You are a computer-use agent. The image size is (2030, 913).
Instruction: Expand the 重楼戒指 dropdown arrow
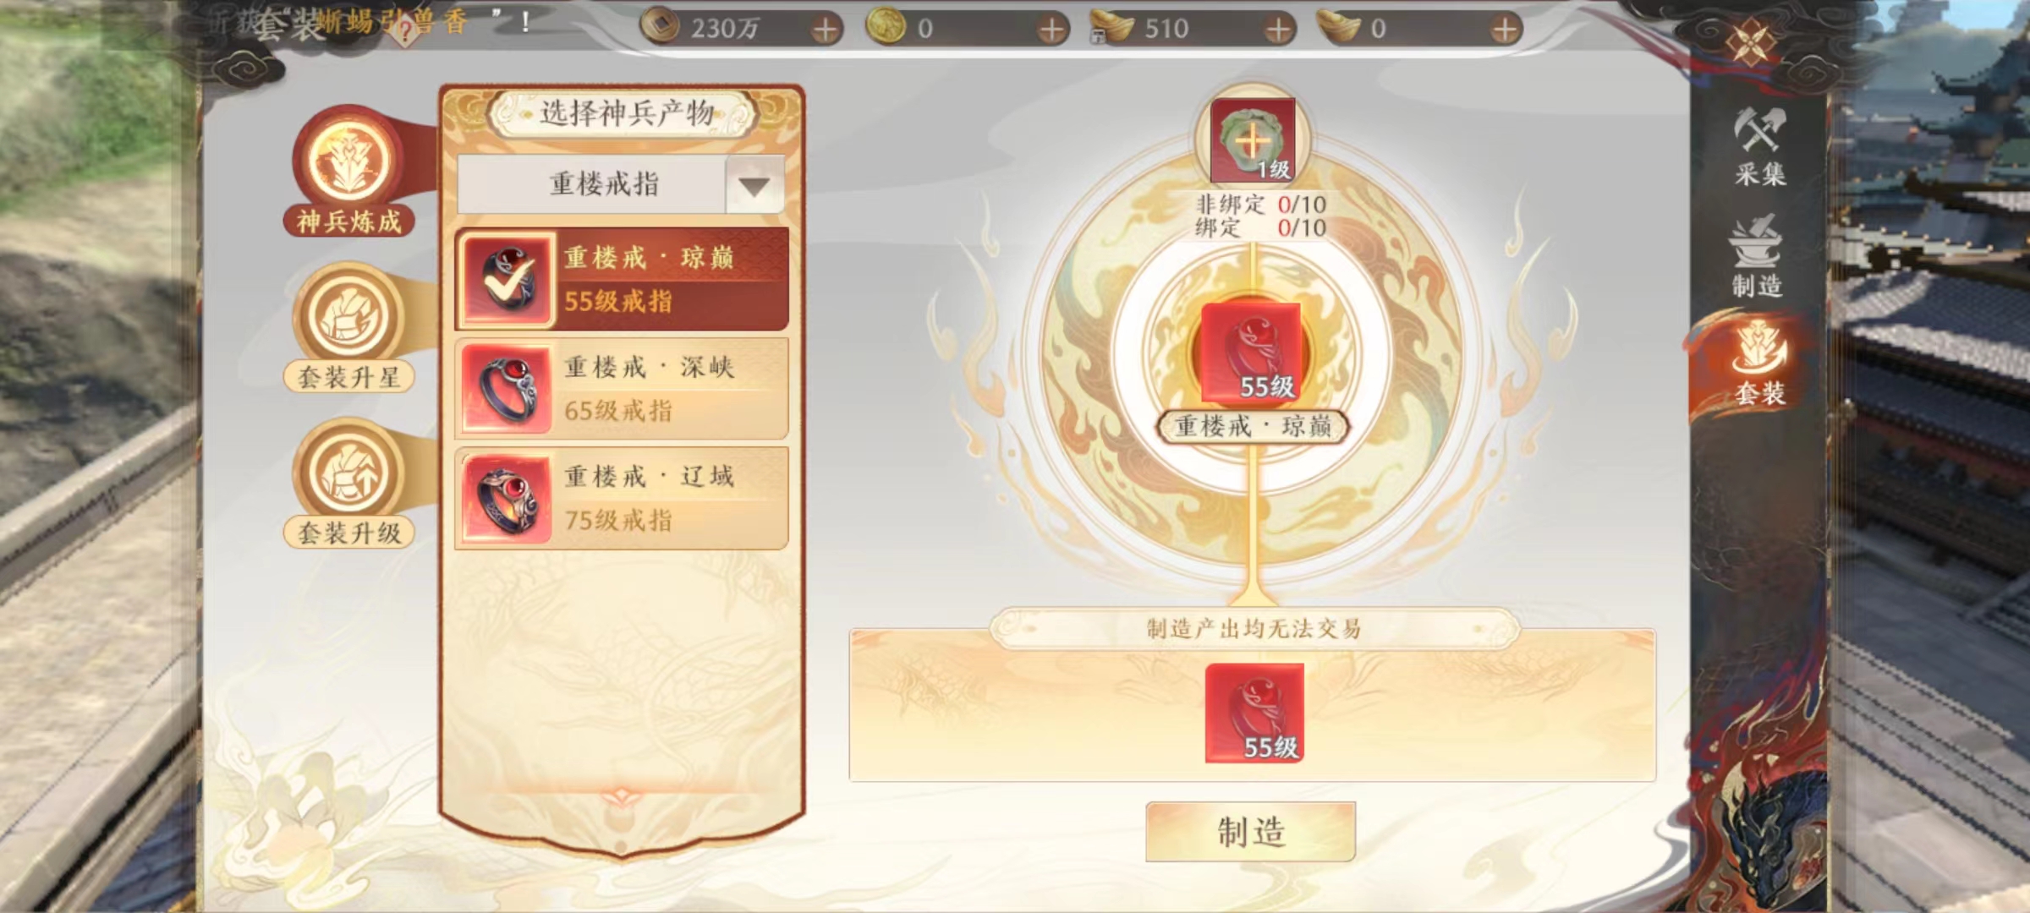(754, 185)
